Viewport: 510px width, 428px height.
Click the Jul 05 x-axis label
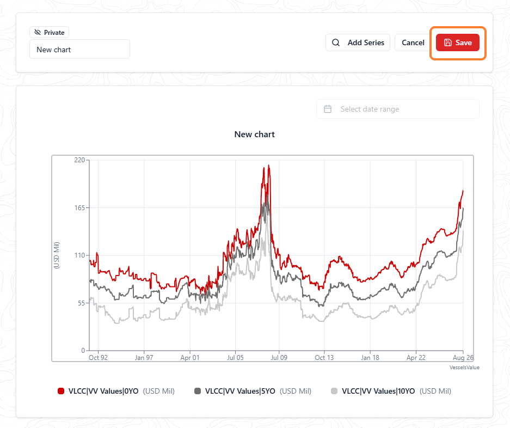pos(235,357)
